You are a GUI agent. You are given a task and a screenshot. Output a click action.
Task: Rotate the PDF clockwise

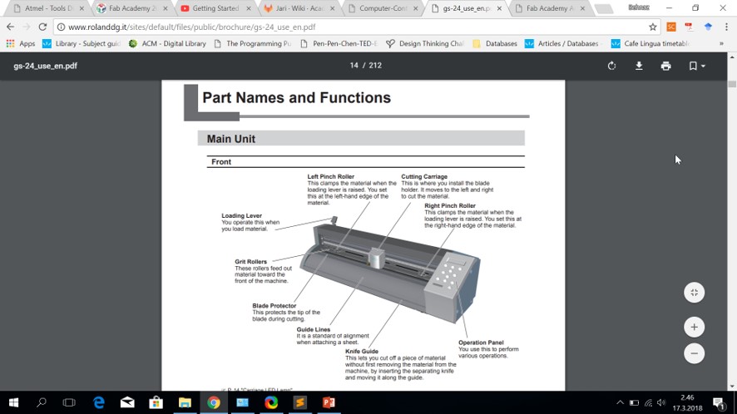[x=611, y=66]
